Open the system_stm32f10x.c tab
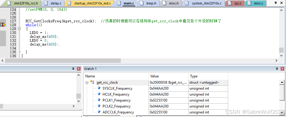 [x=204, y=3]
